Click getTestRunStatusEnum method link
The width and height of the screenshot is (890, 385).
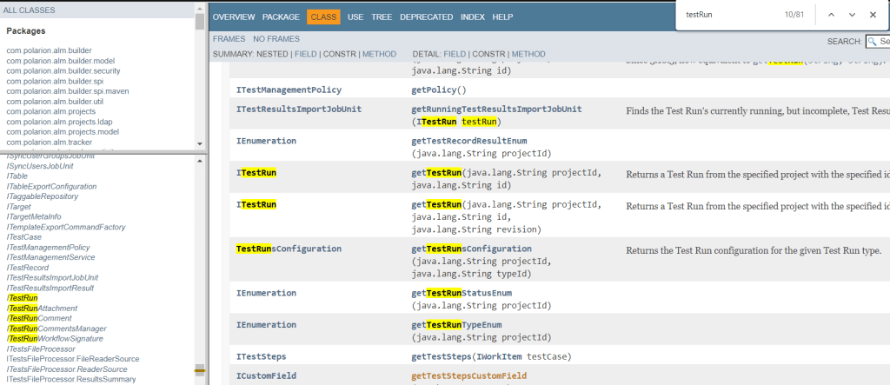[462, 293]
